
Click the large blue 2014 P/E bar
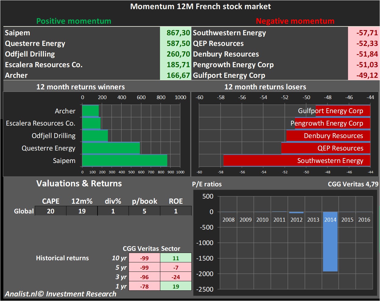(330, 241)
